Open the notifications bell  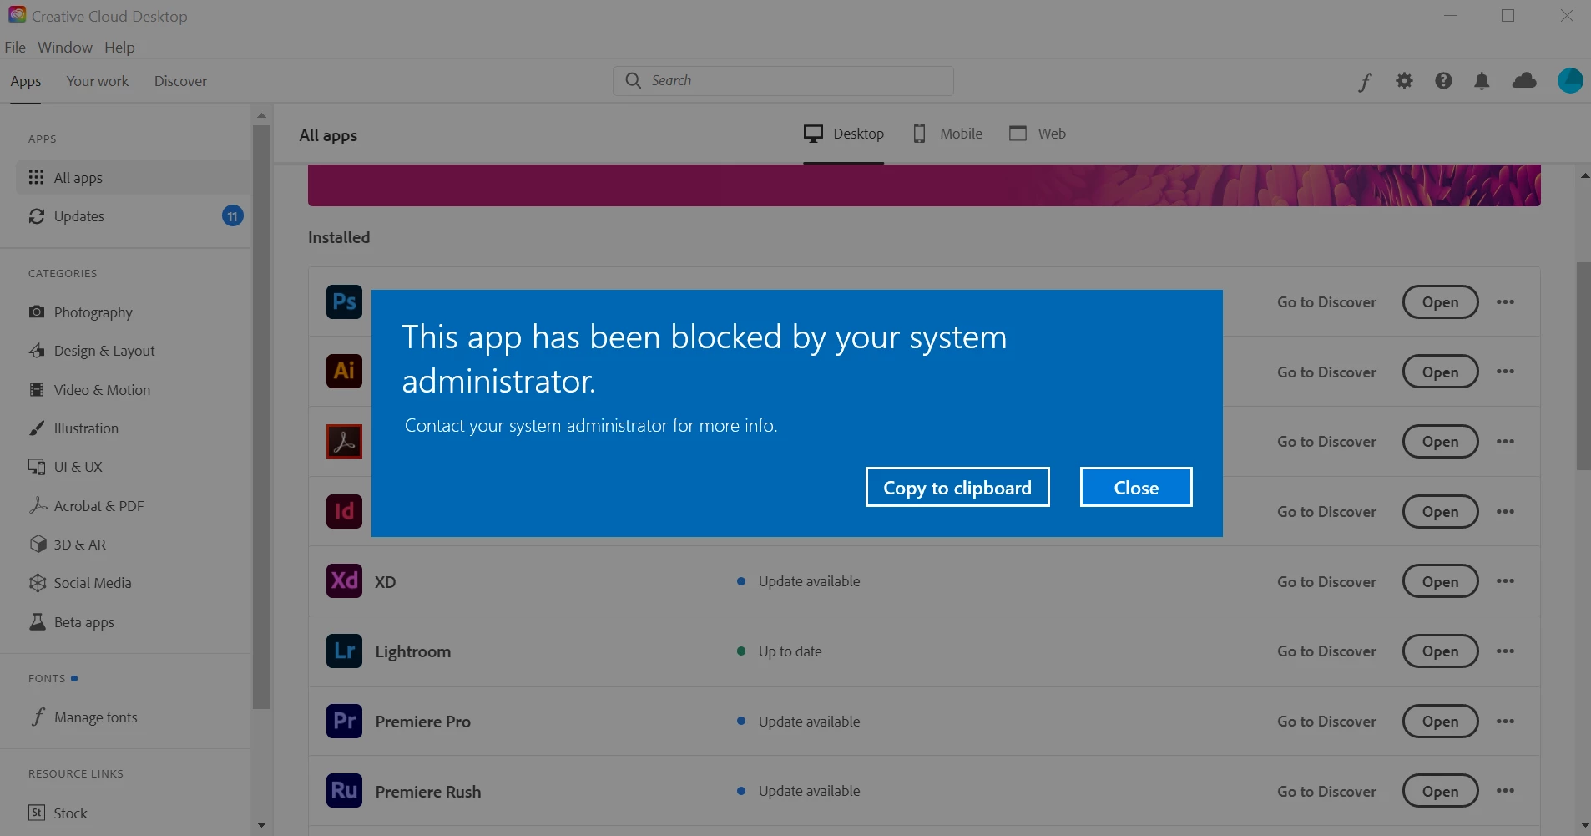(x=1482, y=80)
